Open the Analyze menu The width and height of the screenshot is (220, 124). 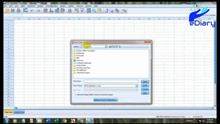[40, 6]
